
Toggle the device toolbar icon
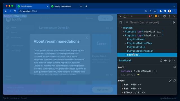coord(125,16)
